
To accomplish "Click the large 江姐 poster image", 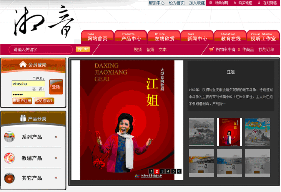I will click(127, 120).
